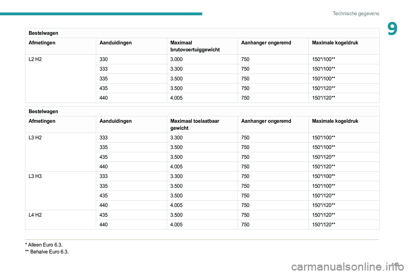Click 'Aanhanger ongeremd' header in the second table
This screenshot has height=274, width=411.
(266, 121)
